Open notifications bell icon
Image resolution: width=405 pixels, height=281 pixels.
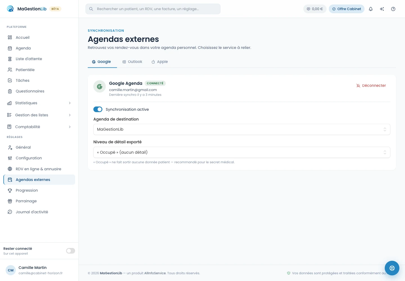(x=371, y=9)
